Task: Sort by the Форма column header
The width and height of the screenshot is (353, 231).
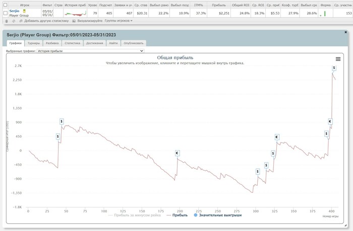Action: tap(325, 5)
